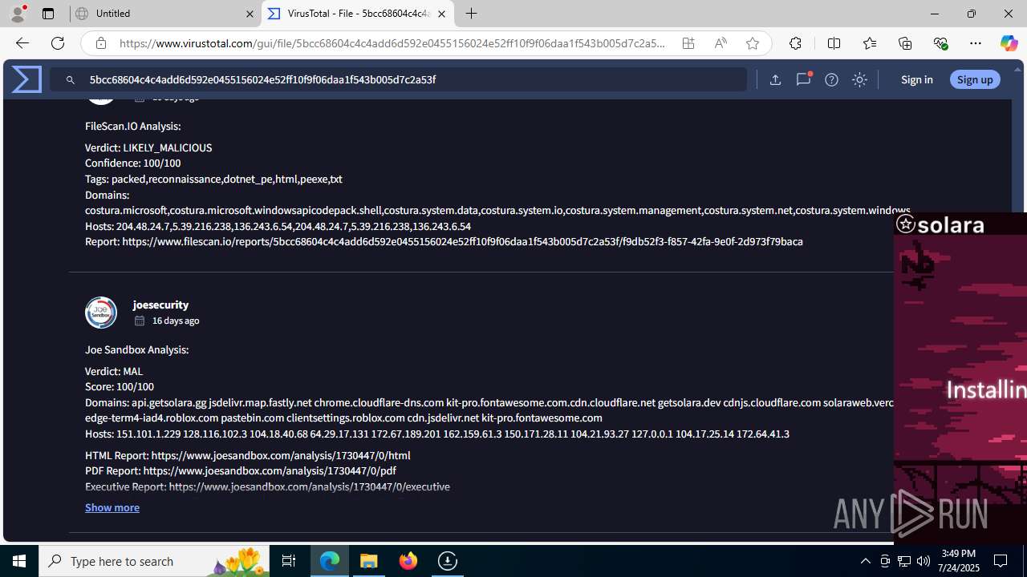Viewport: 1027px width, 577px height.
Task: Open the Favorites list icon
Action: tap(870, 43)
